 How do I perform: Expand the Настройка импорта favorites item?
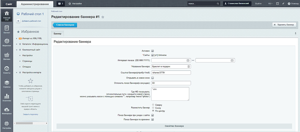17,72
